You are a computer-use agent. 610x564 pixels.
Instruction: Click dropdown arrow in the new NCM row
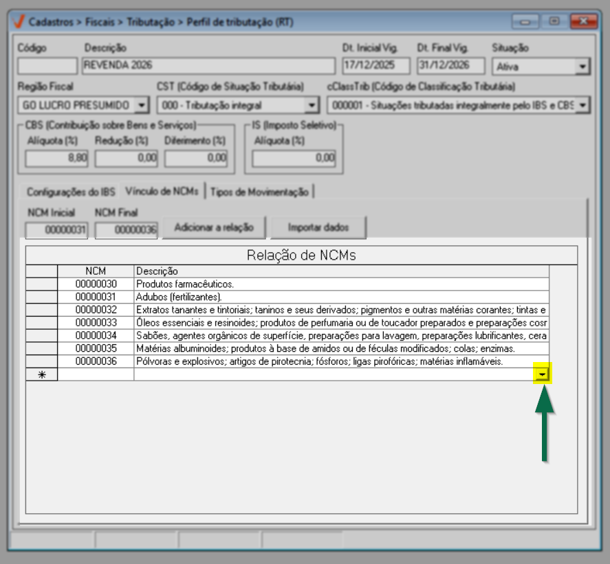click(543, 374)
